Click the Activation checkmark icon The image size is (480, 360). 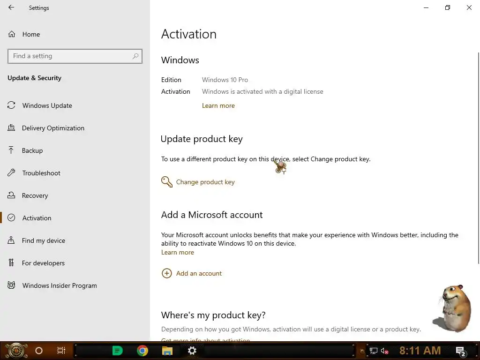tap(11, 217)
